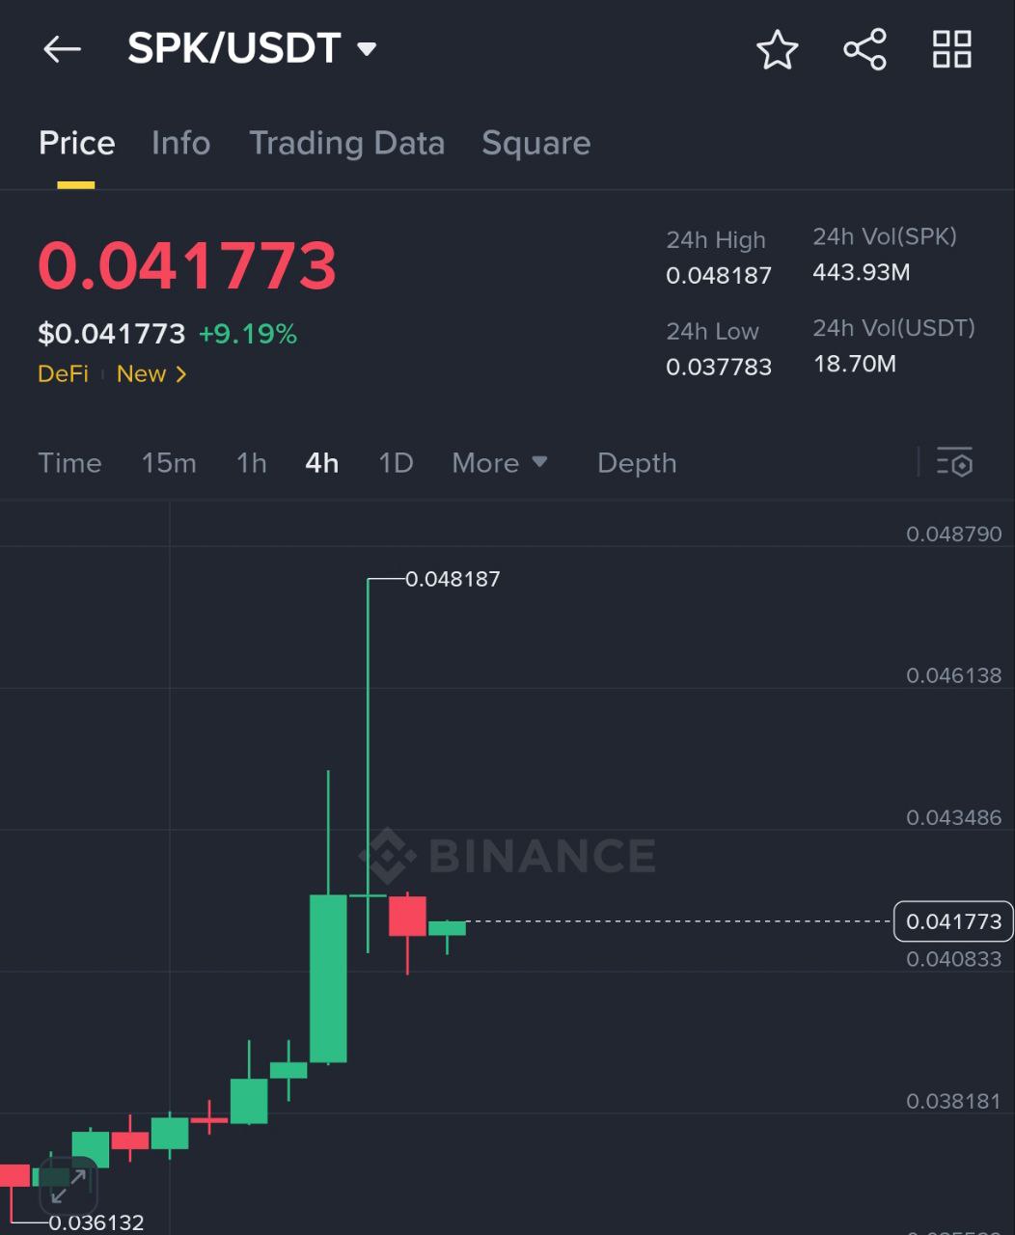Tap the 24h High value 0.048187
The image size is (1015, 1235).
tap(719, 276)
